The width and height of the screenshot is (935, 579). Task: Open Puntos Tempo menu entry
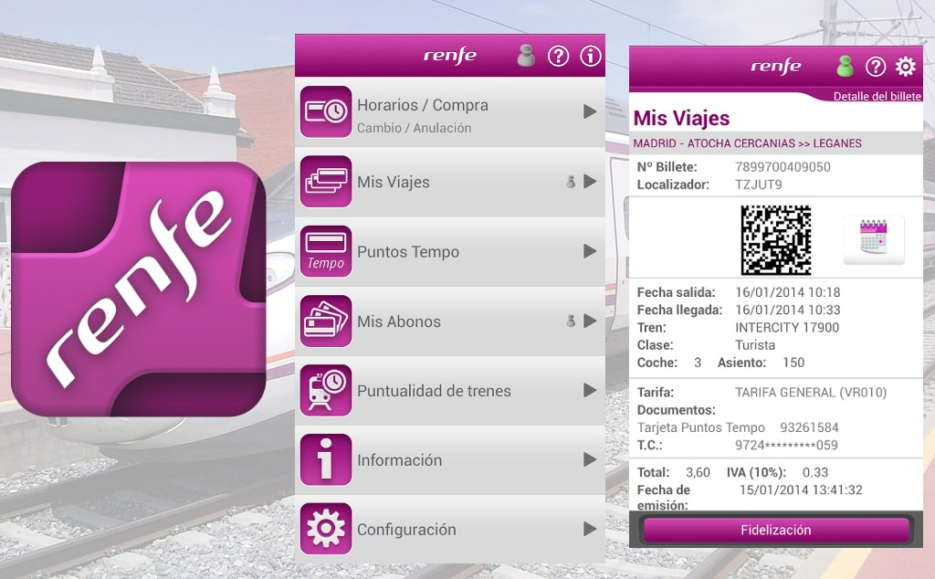450,252
